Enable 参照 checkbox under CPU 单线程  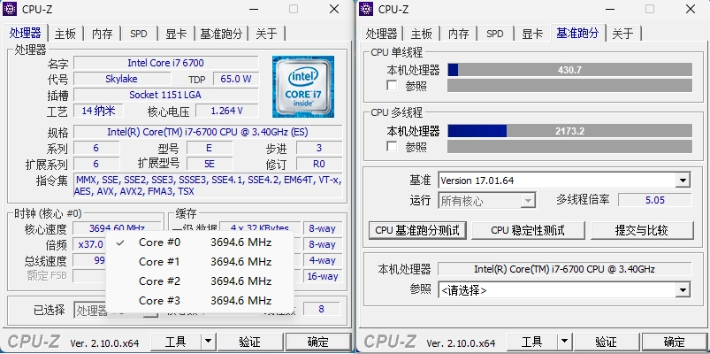392,85
